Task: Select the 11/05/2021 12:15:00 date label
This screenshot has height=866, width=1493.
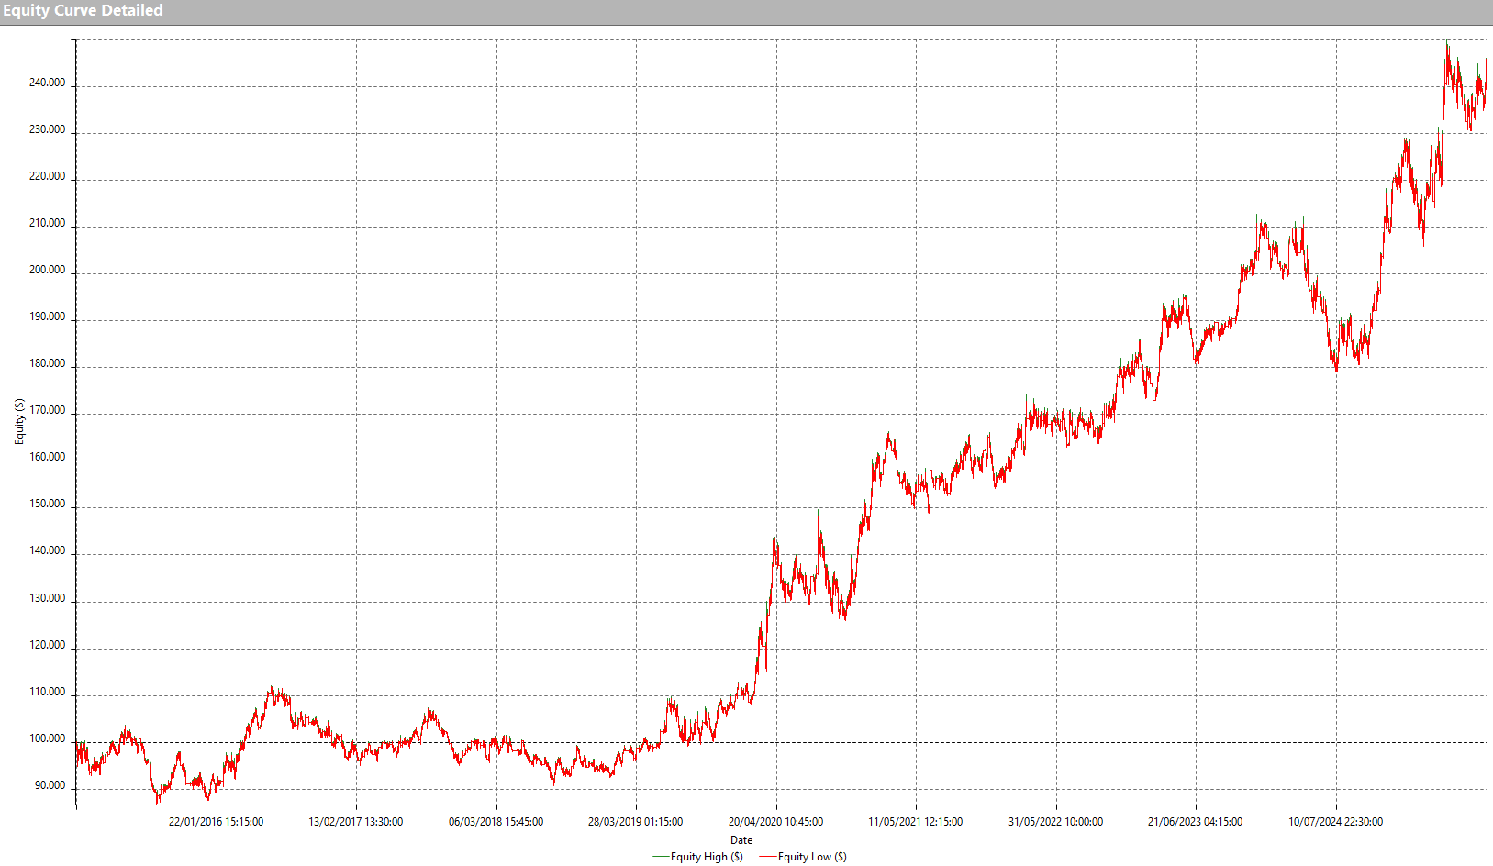Action: point(915,822)
